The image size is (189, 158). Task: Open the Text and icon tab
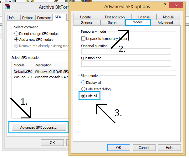tap(115, 17)
